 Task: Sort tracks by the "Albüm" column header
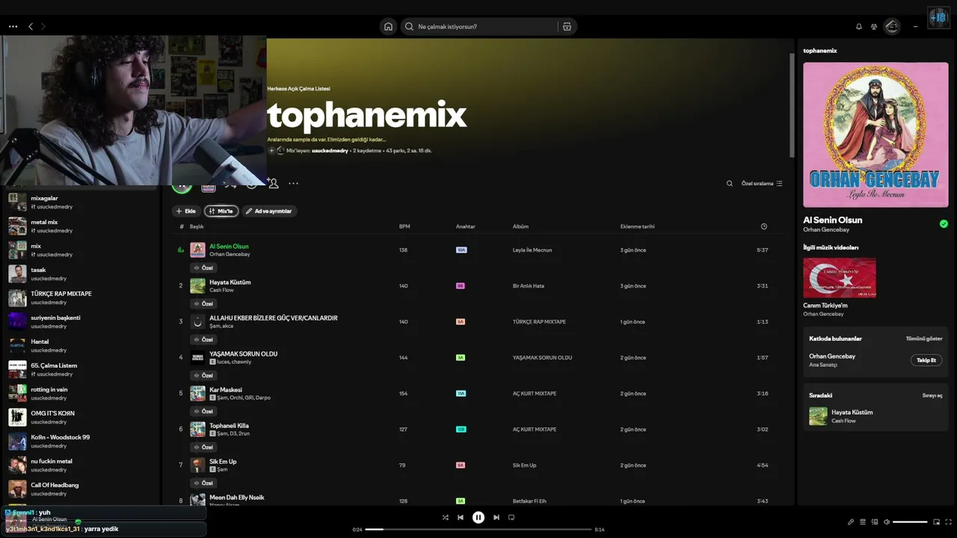click(x=520, y=226)
